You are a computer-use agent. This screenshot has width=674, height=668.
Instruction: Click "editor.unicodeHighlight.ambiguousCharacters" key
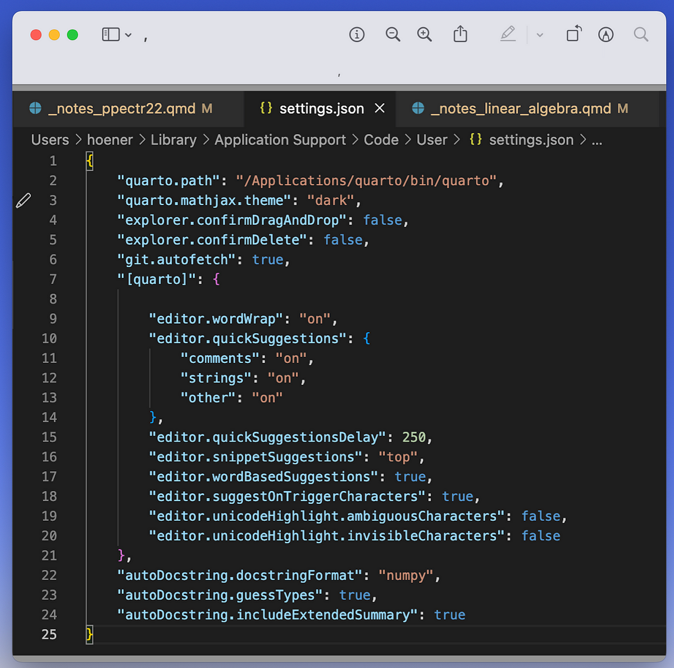tap(327, 516)
